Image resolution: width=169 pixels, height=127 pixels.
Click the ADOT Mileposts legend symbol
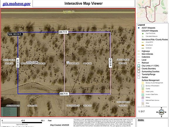[x=139, y=28]
